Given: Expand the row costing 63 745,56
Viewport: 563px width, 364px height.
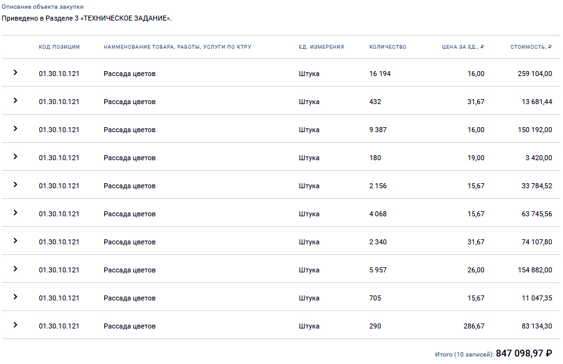Looking at the screenshot, I should 15,213.
